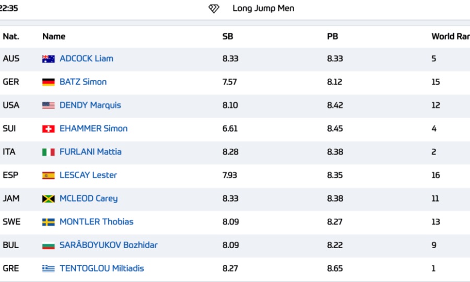Open SARÂBOYUKOV Bozhidar athlete link

pos(109,245)
